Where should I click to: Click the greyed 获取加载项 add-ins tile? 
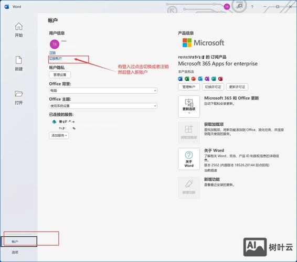(189, 133)
